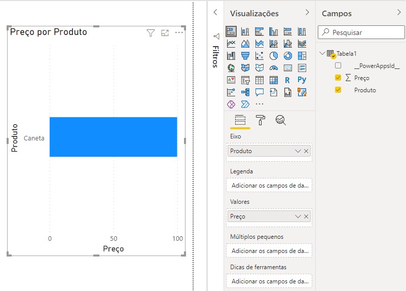Screen dimensions: 406x291
Task: Select the scatter chart visual
Action: 260,56
